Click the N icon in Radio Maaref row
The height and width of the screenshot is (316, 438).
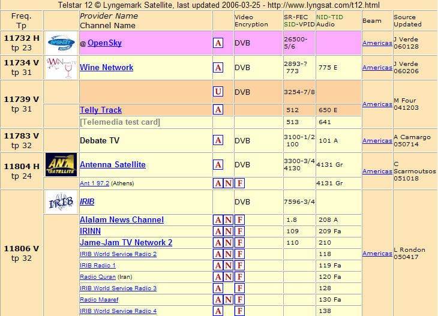[x=228, y=300]
